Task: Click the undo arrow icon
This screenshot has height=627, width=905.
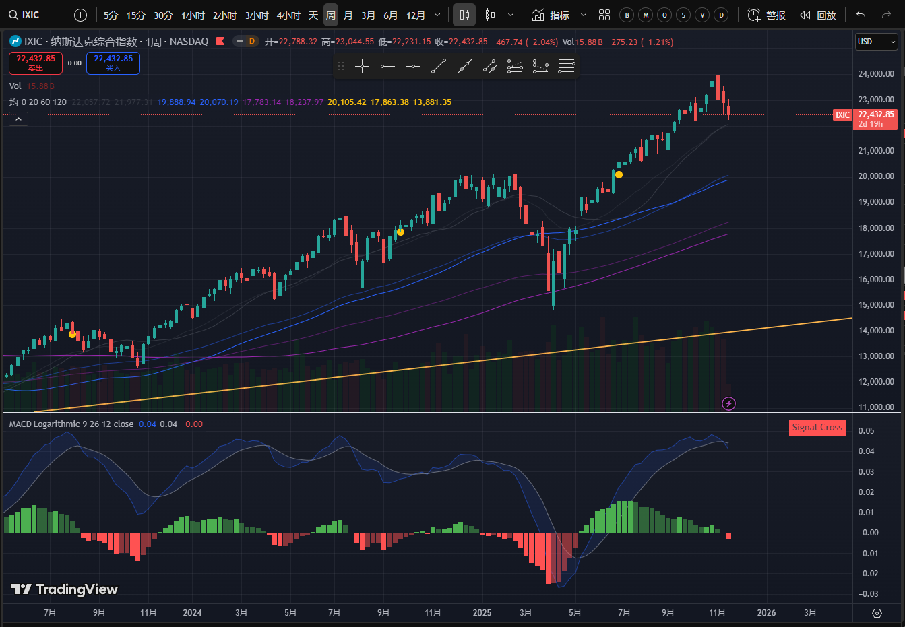Action: (x=861, y=15)
